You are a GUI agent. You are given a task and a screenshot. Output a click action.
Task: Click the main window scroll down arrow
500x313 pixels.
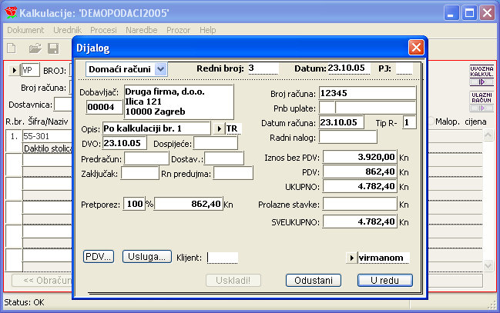pos(488,265)
